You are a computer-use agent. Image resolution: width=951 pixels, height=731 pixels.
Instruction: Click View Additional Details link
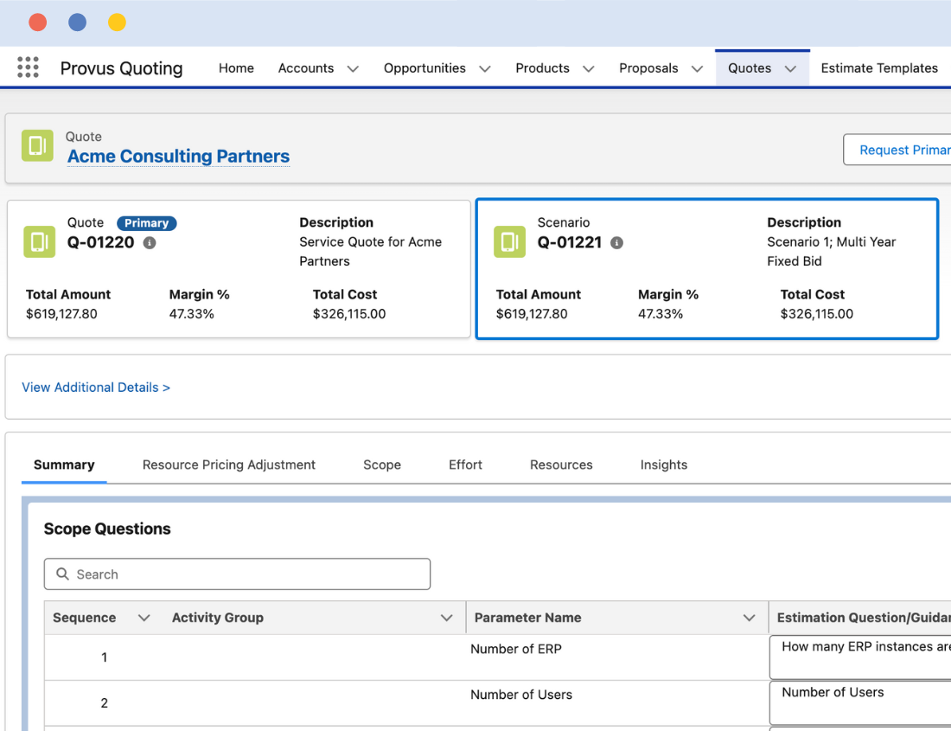click(x=96, y=387)
